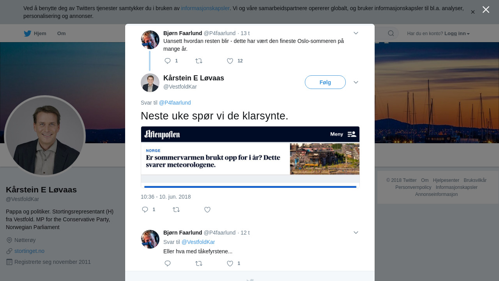
Task: Retweet the 'Neste uke spør vi' tweet
Action: tap(176, 210)
